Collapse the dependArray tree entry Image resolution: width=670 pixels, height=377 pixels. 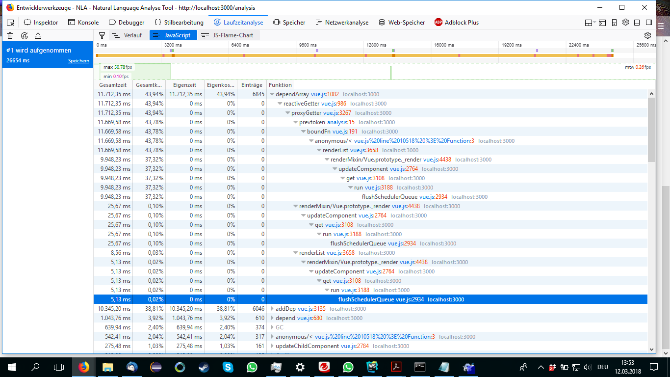pyautogui.click(x=272, y=94)
